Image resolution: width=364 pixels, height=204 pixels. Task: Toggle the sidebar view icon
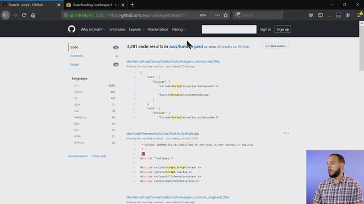(320, 15)
